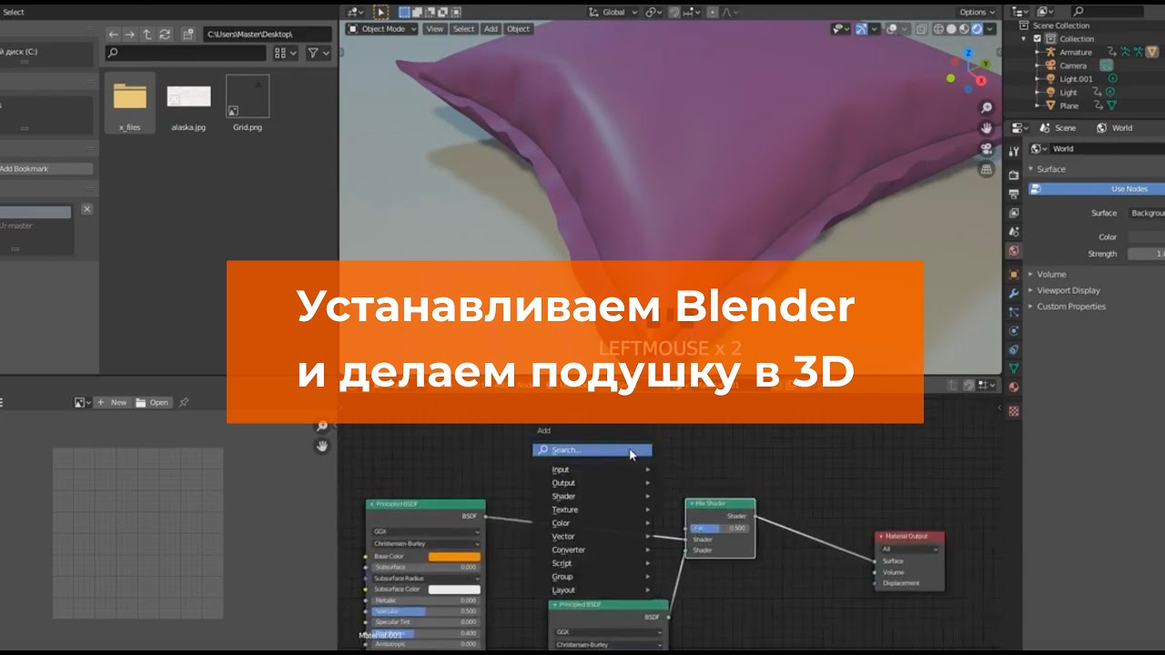Viewport: 1165px width, 655px height.
Task: Open the View menu in 3D viewport
Action: 435,29
